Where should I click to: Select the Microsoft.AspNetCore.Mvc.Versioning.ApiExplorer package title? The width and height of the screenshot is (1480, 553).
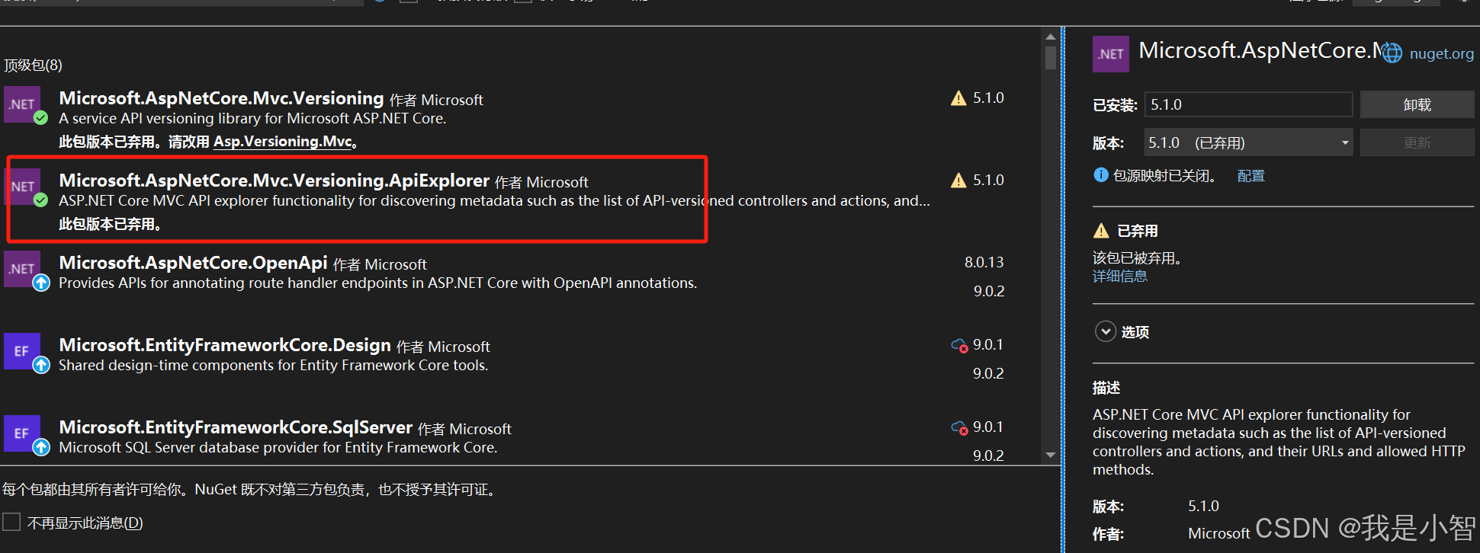pyautogui.click(x=274, y=181)
